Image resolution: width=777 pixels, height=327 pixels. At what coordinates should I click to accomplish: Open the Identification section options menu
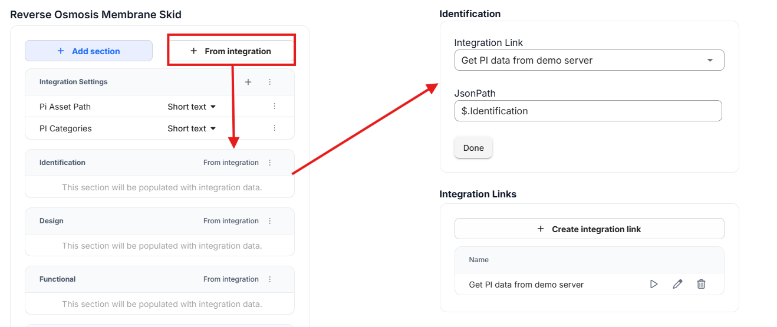(x=270, y=163)
